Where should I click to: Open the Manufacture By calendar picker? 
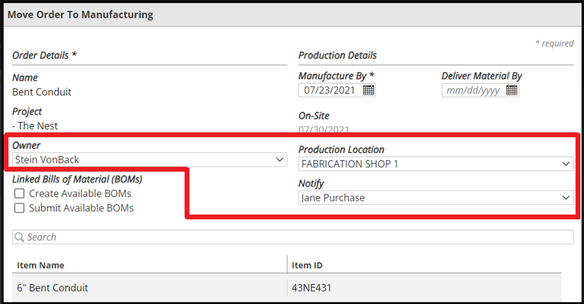pyautogui.click(x=368, y=91)
